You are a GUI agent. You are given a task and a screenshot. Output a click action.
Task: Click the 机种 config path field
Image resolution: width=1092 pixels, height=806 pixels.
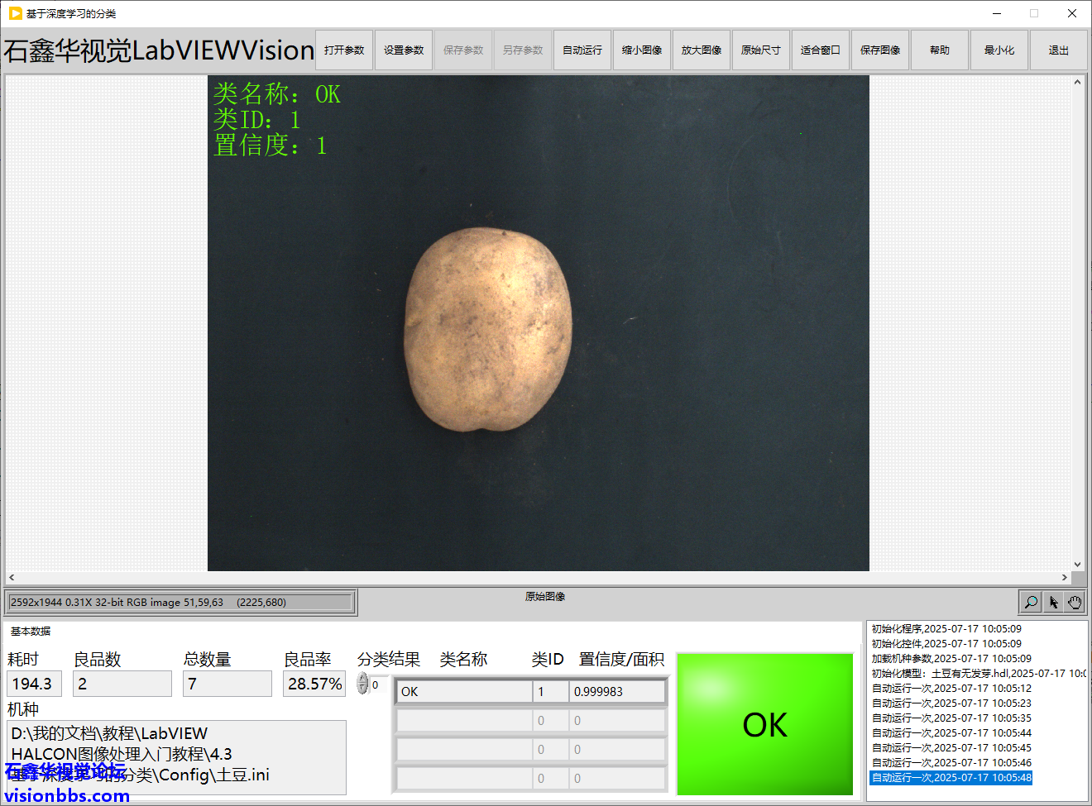point(177,754)
